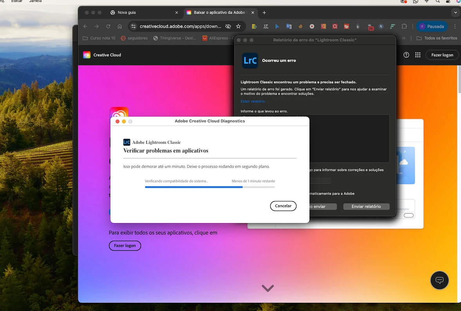The image size is (461, 311).
Task: Open the Chrome extensions puzzle icon
Action: pyautogui.click(x=404, y=26)
